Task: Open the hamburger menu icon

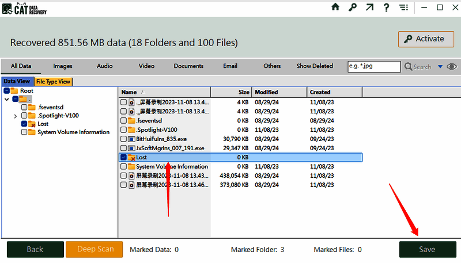Action: 404,7
